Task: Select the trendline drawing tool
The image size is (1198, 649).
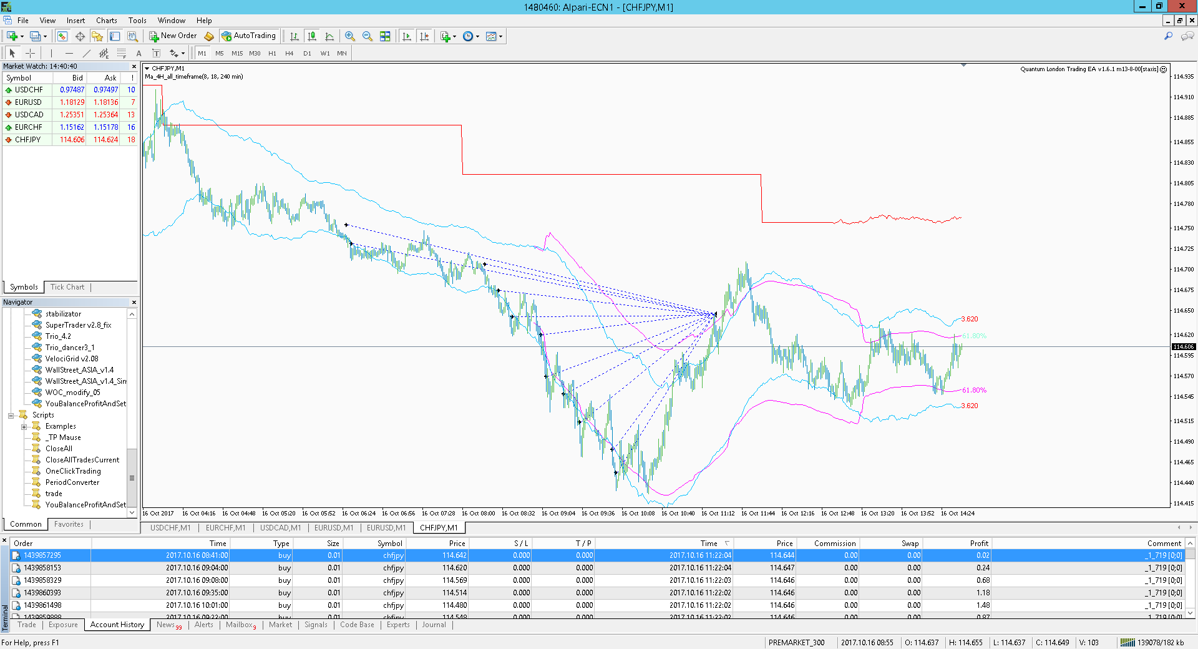Action: (87, 53)
